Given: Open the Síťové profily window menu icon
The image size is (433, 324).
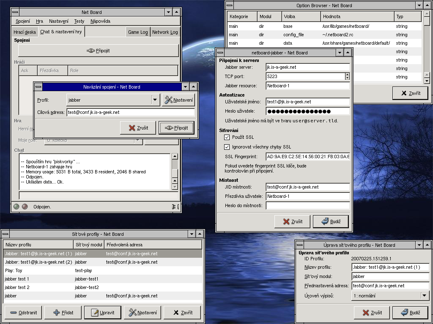Looking at the screenshot, I should tap(5, 234).
